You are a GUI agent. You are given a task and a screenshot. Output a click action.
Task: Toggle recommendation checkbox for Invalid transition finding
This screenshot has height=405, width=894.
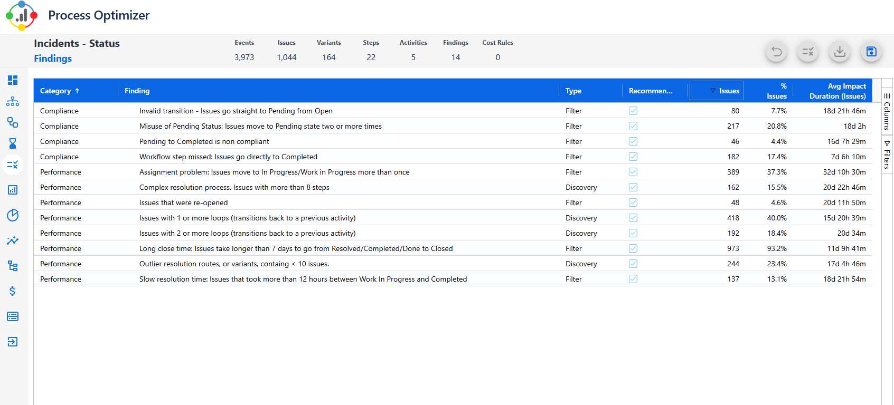pyautogui.click(x=633, y=111)
